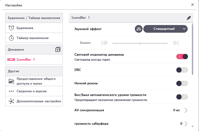Turn off Световой индикатор динамика toggle

pos(182,57)
